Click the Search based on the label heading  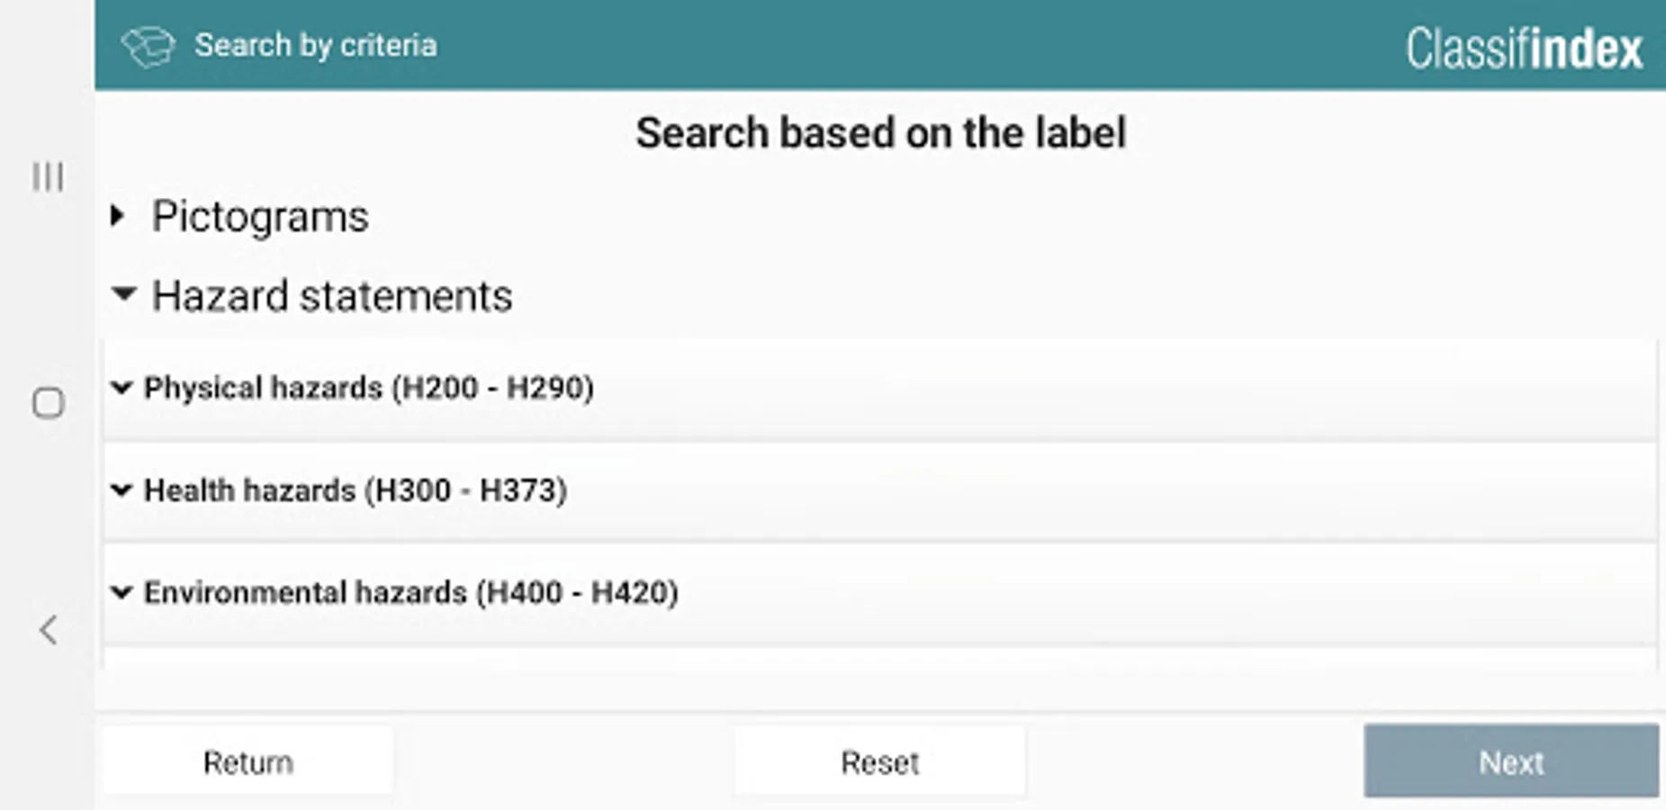880,133
